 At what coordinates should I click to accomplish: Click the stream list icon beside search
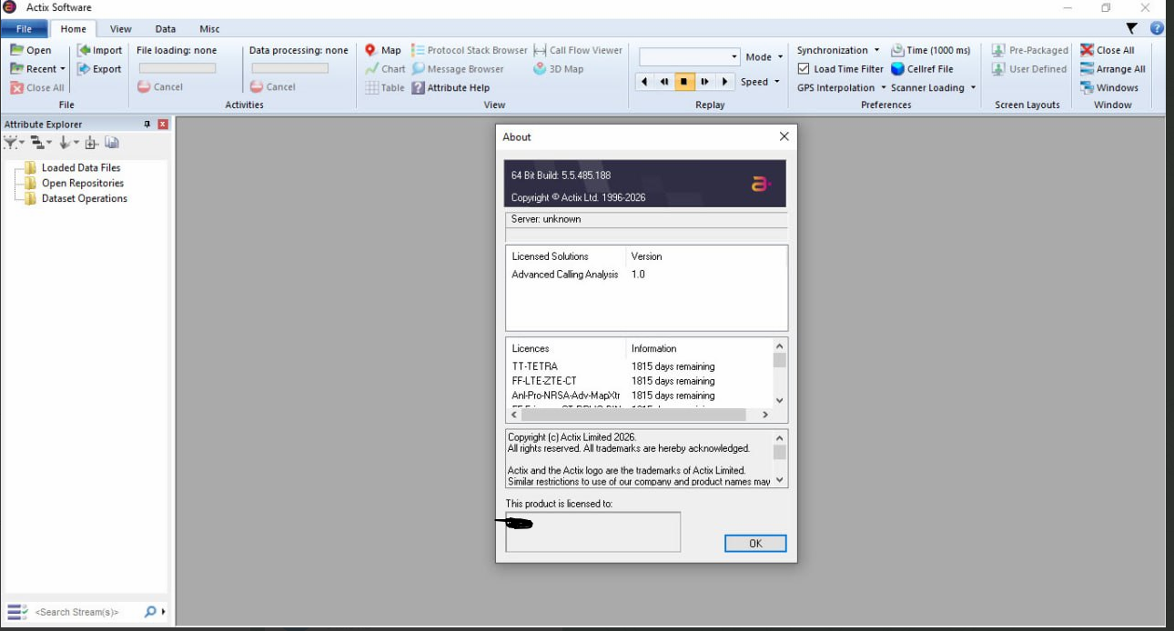[17, 612]
